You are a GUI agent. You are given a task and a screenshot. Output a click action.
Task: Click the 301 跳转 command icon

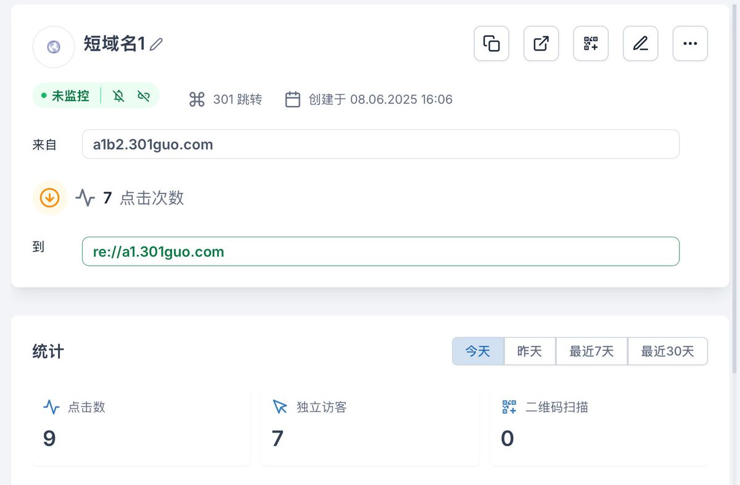tap(197, 99)
